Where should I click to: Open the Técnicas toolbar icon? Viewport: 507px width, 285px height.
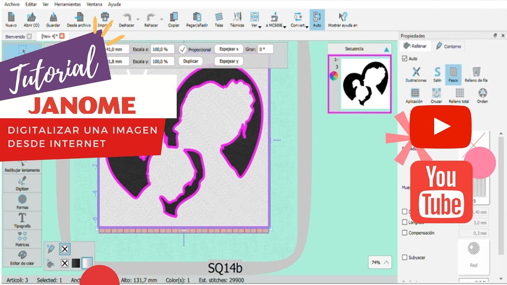[237, 20]
